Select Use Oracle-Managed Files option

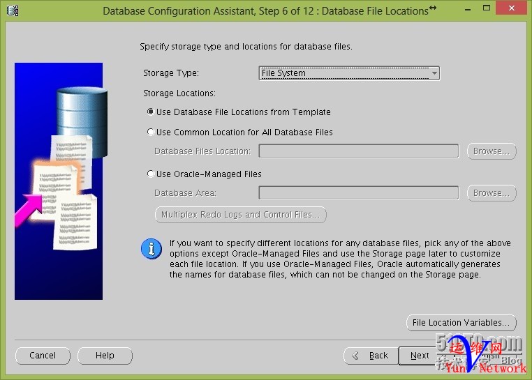(x=205, y=174)
